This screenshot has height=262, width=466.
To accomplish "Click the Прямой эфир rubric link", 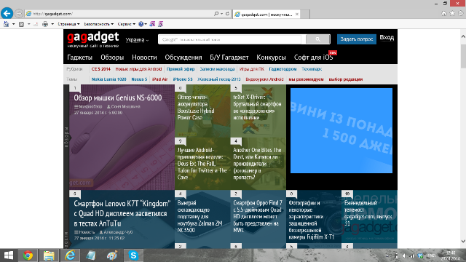I will 181,69.
